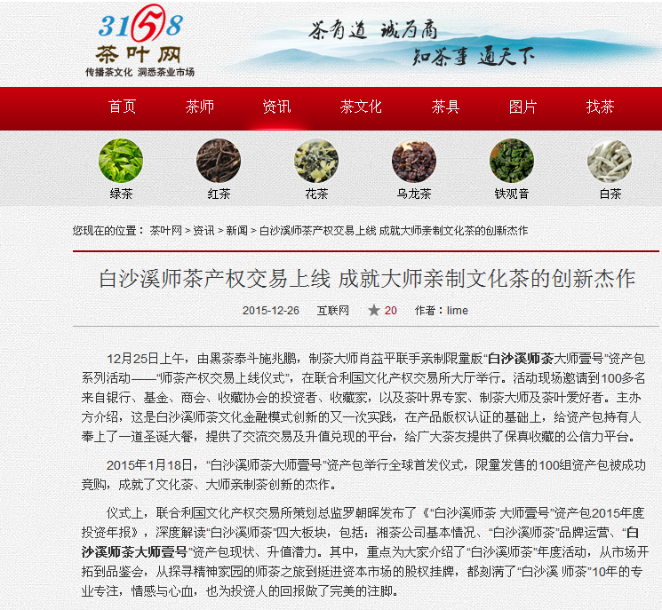Open the 花茶 category label link
The height and width of the screenshot is (610, 662).
316,194
